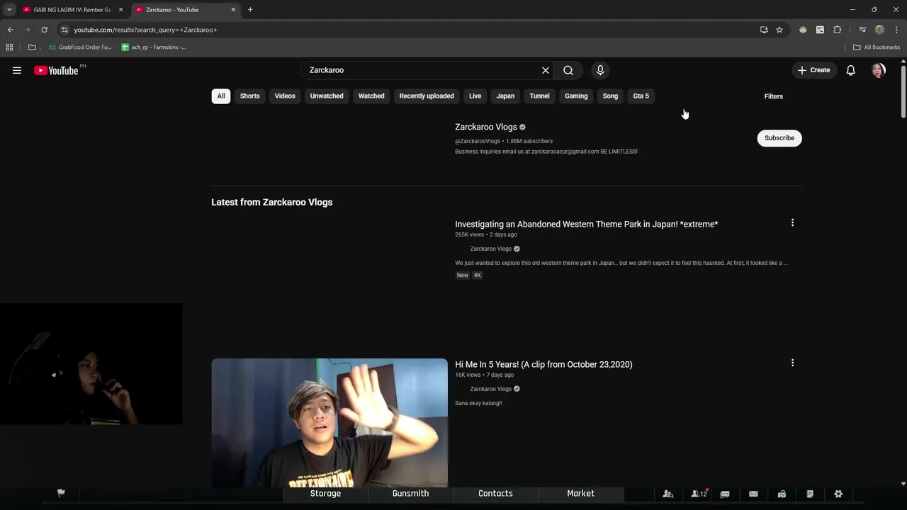Open game friends search icon

[667, 494]
